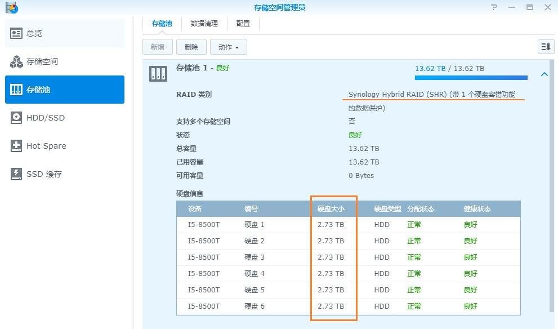The width and height of the screenshot is (558, 329).
Task: Collapse the 存储池 1 details chevron
Action: tap(544, 74)
